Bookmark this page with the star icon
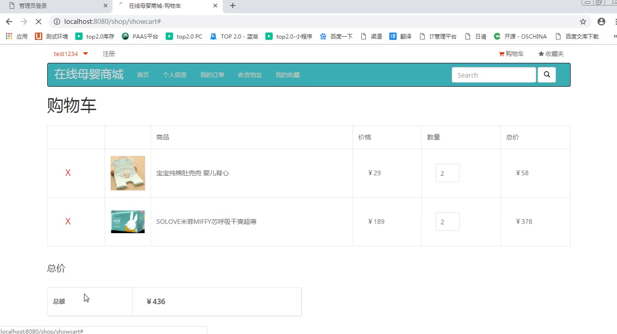 (583, 22)
